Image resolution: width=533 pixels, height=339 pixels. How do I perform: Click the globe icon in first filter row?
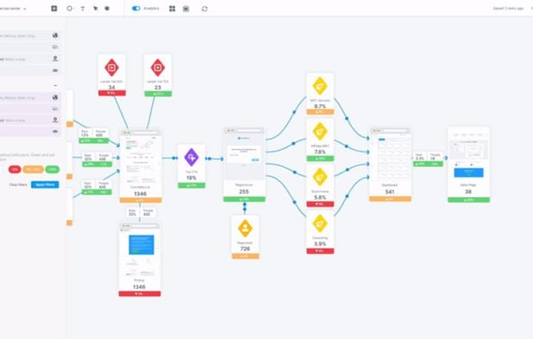point(55,35)
